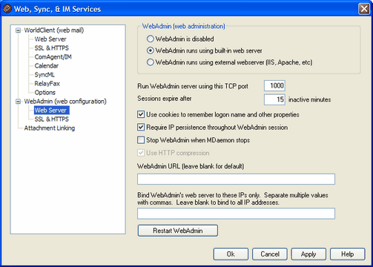Click the WebAdmin URL text field

pos(236,179)
